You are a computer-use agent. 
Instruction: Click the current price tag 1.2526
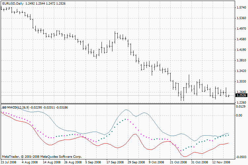click(240, 95)
